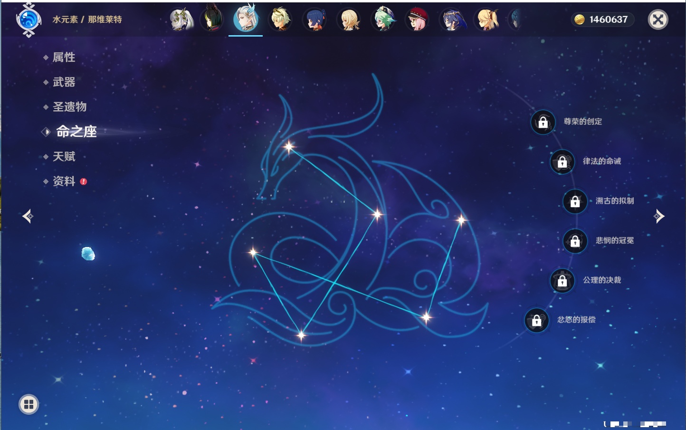Select the blonde Traveler character portrait
Image resolution: width=686 pixels, height=430 pixels.
coord(349,20)
